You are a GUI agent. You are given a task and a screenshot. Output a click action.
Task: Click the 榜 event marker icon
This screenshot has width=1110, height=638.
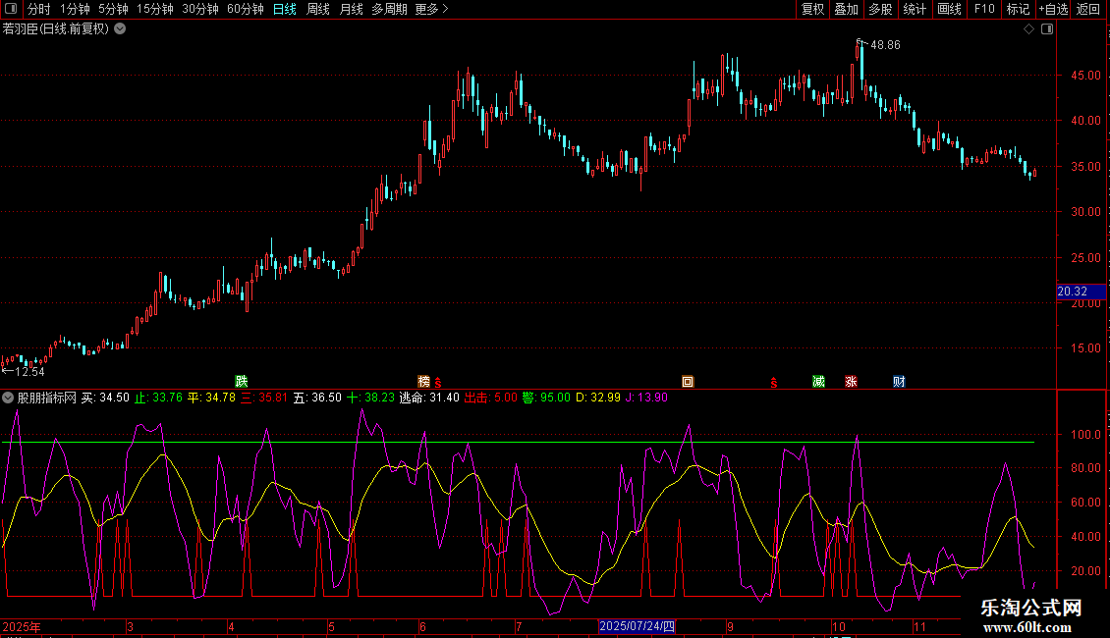click(x=424, y=381)
